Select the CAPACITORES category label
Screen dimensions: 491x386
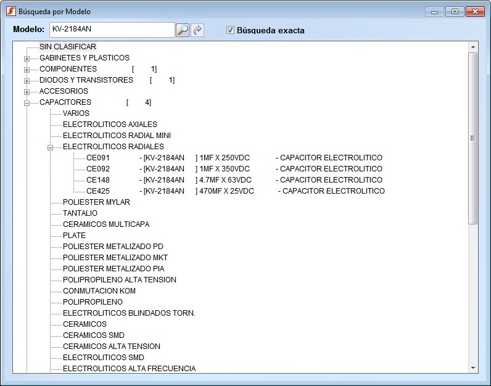[65, 102]
